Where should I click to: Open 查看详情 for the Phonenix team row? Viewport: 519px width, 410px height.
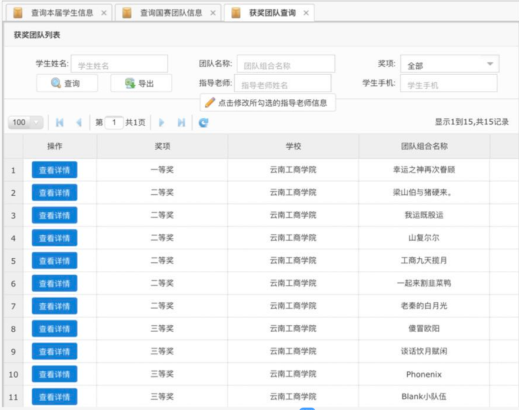click(54, 374)
